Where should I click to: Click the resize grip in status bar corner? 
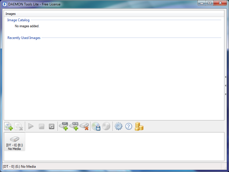pyautogui.click(x=225, y=168)
